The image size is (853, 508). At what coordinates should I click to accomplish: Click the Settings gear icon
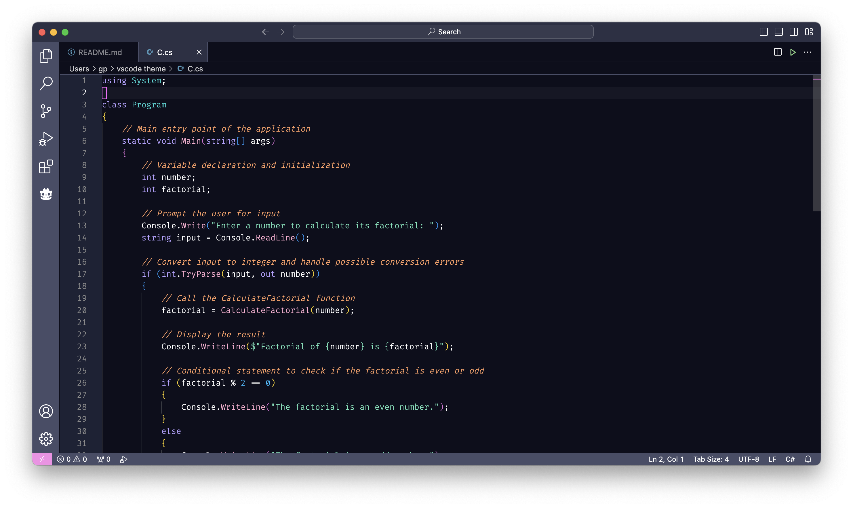(47, 438)
